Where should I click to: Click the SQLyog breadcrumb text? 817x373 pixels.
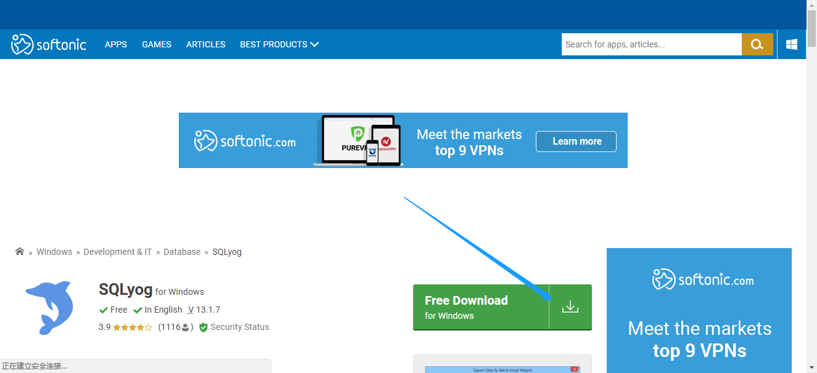[x=227, y=252]
